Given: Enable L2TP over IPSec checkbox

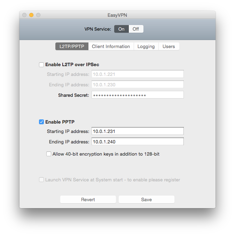Looking at the screenshot, I should pos(41,65).
